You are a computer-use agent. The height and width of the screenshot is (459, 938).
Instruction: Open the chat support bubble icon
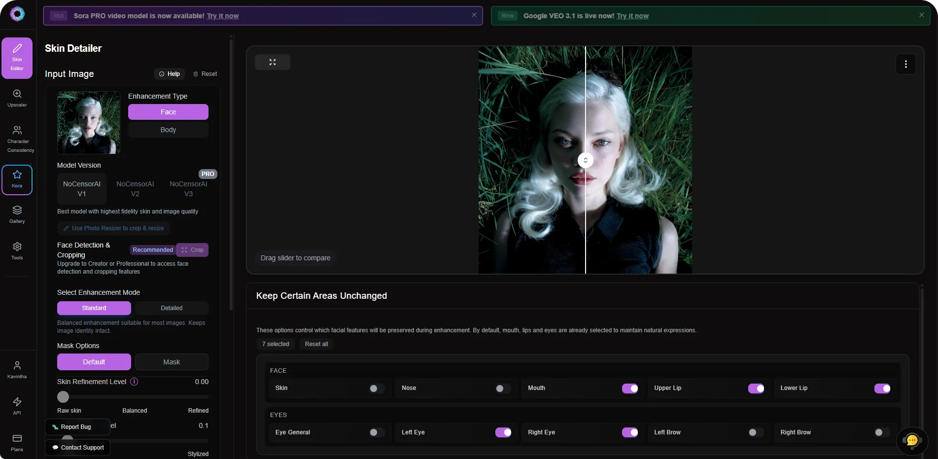[x=912, y=440]
